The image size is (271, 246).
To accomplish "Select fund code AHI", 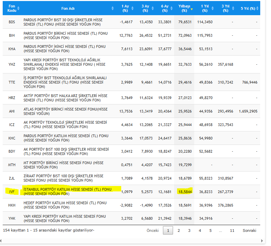I will [x=12, y=111].
